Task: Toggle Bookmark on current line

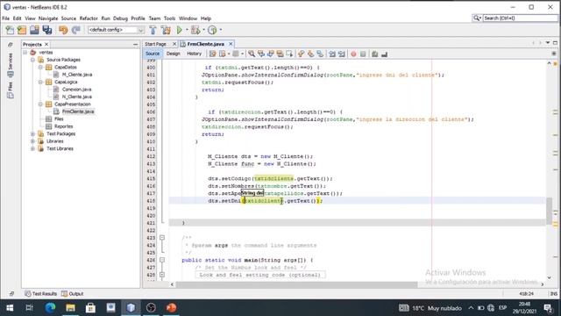Action: pos(320,54)
